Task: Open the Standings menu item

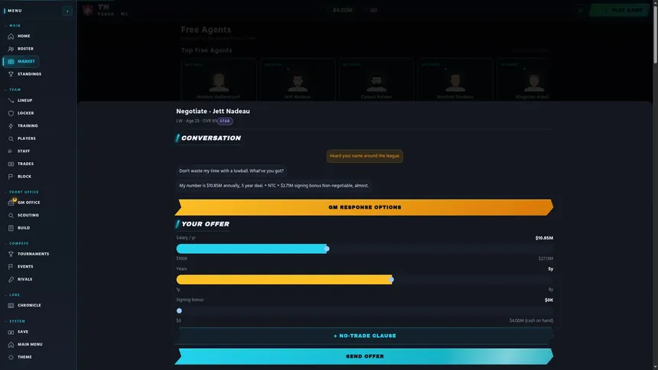Action: (24, 74)
